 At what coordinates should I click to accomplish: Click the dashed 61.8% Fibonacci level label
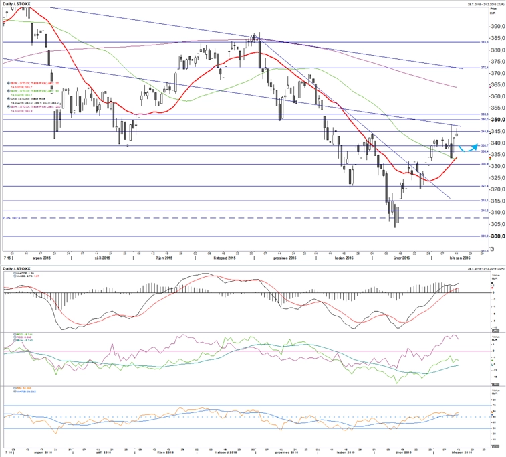tap(11, 218)
